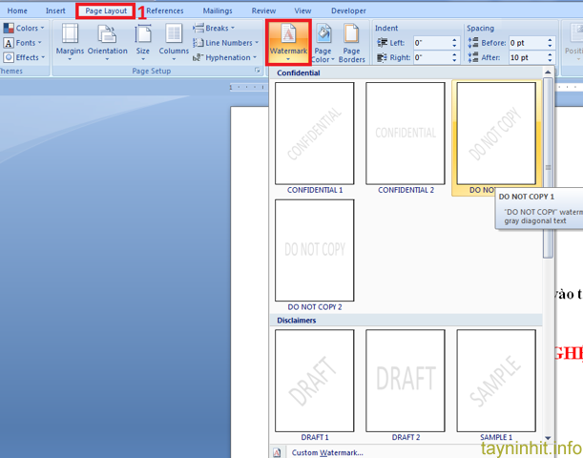Image resolution: width=583 pixels, height=458 pixels.
Task: Open the Margins tool
Action: (x=70, y=40)
